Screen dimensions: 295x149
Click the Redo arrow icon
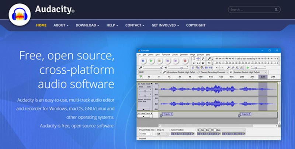pos(222,68)
